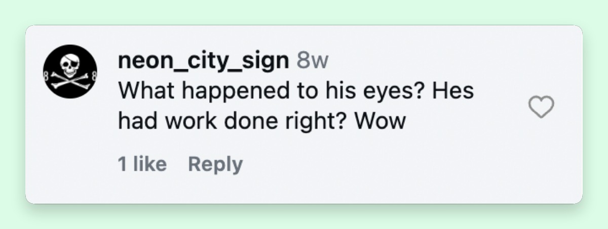Click the crossbones in the avatar image

(x=70, y=81)
